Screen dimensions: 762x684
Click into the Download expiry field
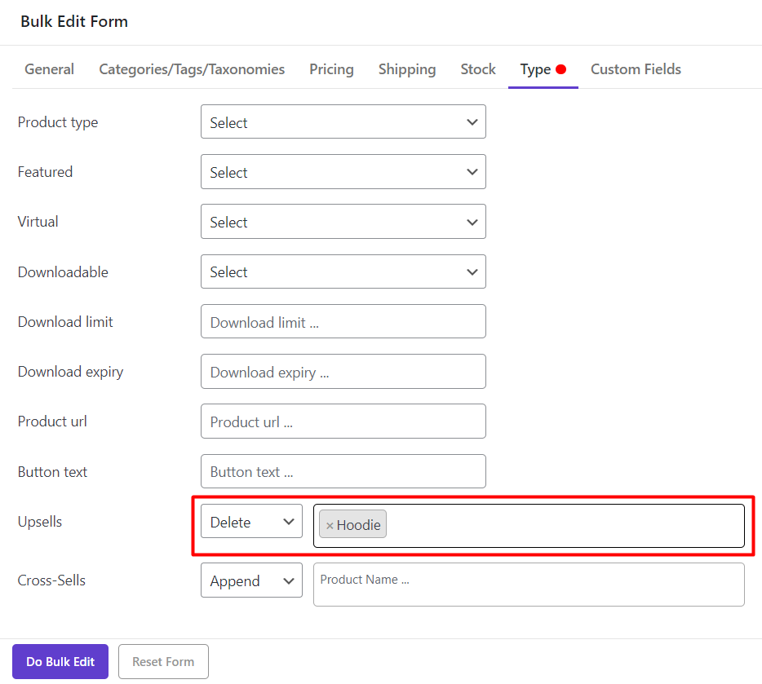[x=343, y=372]
